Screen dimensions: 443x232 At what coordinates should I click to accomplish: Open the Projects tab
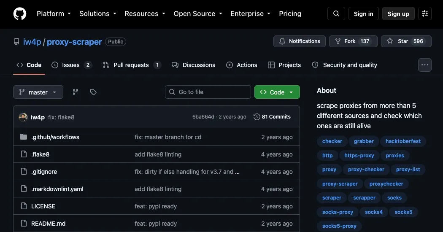pyautogui.click(x=284, y=65)
